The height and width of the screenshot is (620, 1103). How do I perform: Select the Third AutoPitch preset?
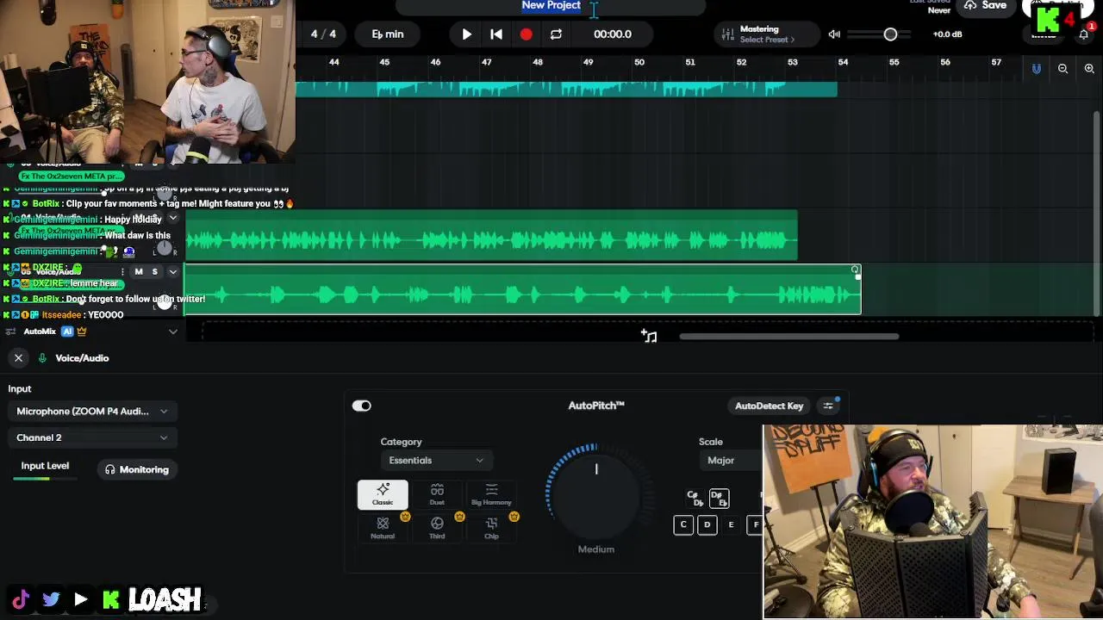(x=437, y=528)
